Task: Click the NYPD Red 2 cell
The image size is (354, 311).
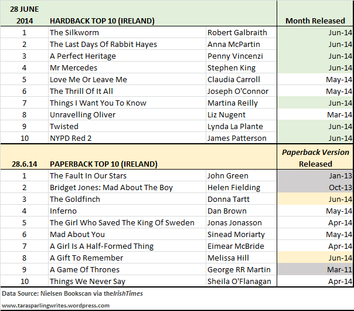Action: click(71, 138)
